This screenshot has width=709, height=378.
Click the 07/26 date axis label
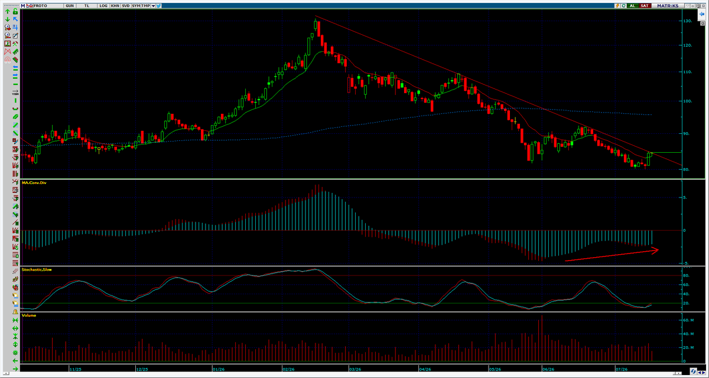pos(621,369)
